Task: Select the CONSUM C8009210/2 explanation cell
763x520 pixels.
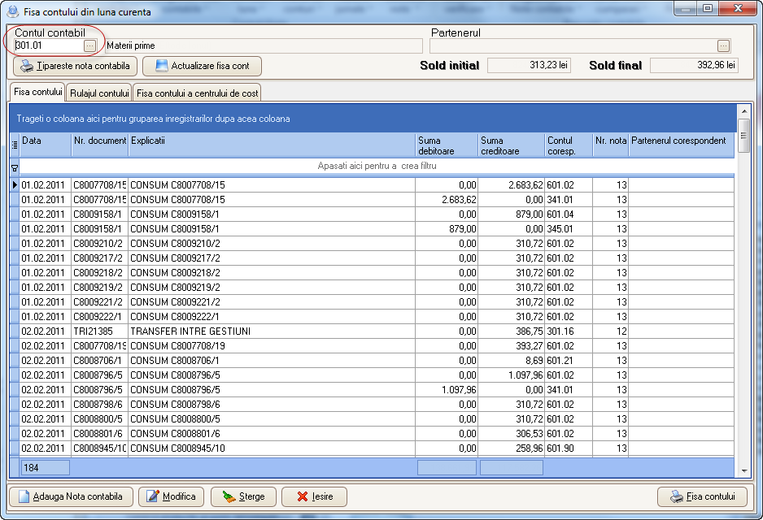Action: pyautogui.click(x=272, y=244)
